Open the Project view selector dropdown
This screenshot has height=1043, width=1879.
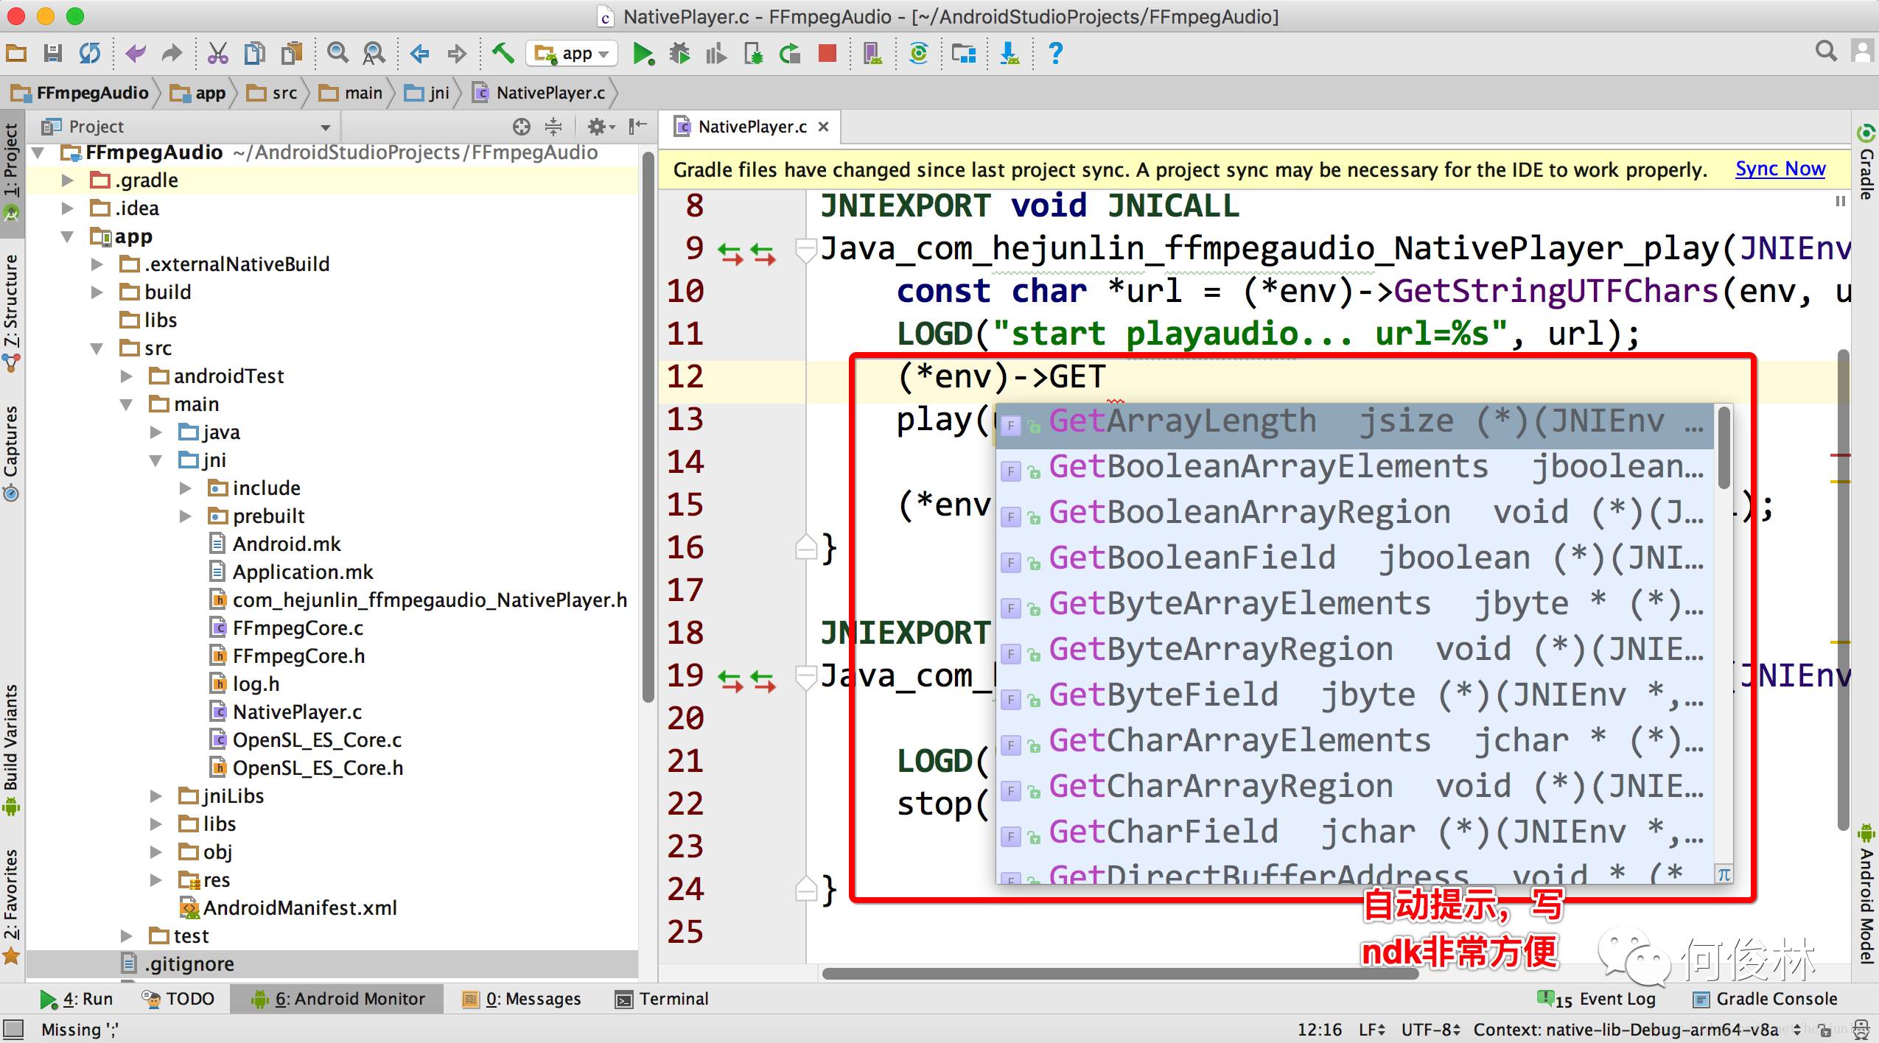pos(325,127)
